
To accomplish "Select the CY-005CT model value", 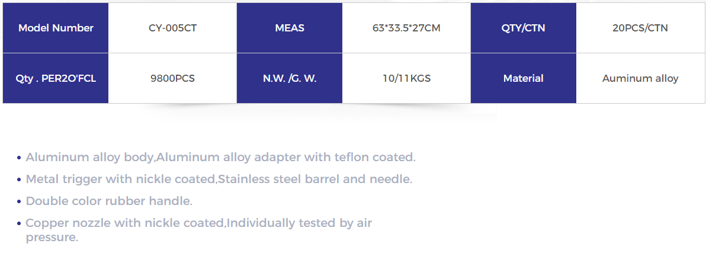I will [172, 28].
